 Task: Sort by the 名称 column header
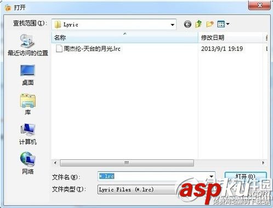[125, 38]
